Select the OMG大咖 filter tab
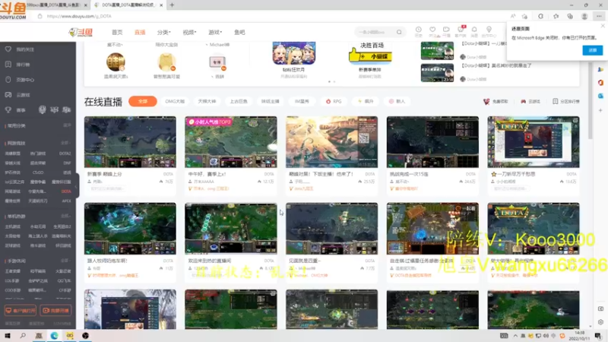This screenshot has width=608, height=342. [x=175, y=101]
